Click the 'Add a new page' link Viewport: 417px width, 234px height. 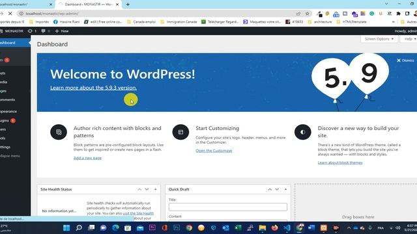(x=87, y=158)
